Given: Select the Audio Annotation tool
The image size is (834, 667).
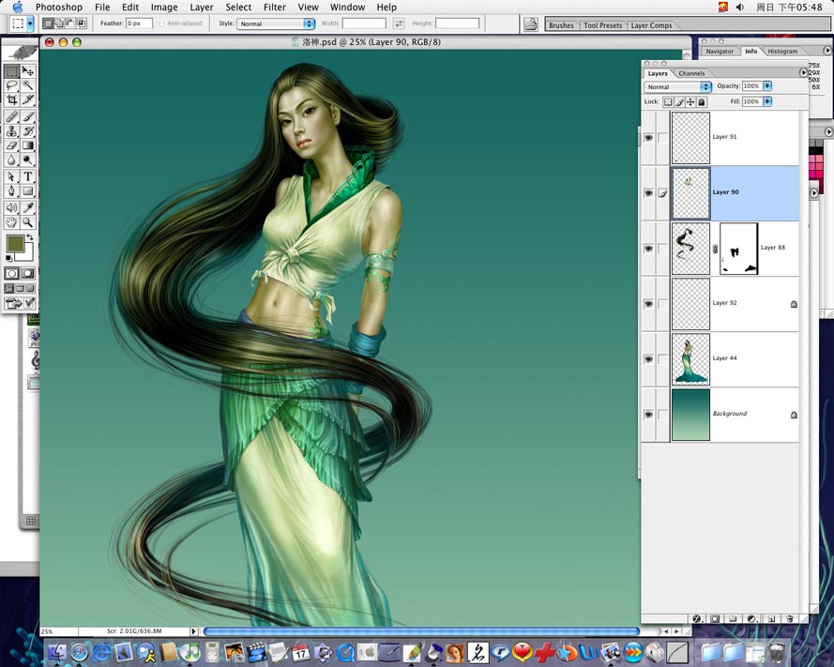Looking at the screenshot, I should (11, 208).
